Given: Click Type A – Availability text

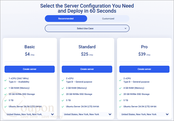Looking at the screenshot, I should point(19,82).
